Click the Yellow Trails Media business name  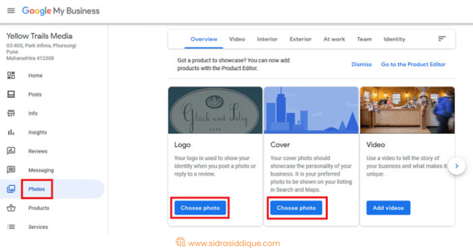tap(39, 36)
